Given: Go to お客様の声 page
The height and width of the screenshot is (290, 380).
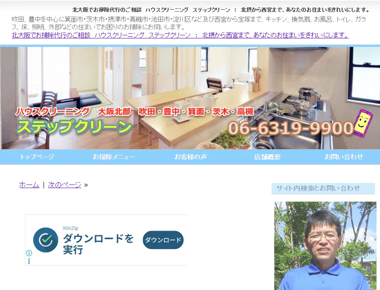Looking at the screenshot, I should tap(191, 157).
